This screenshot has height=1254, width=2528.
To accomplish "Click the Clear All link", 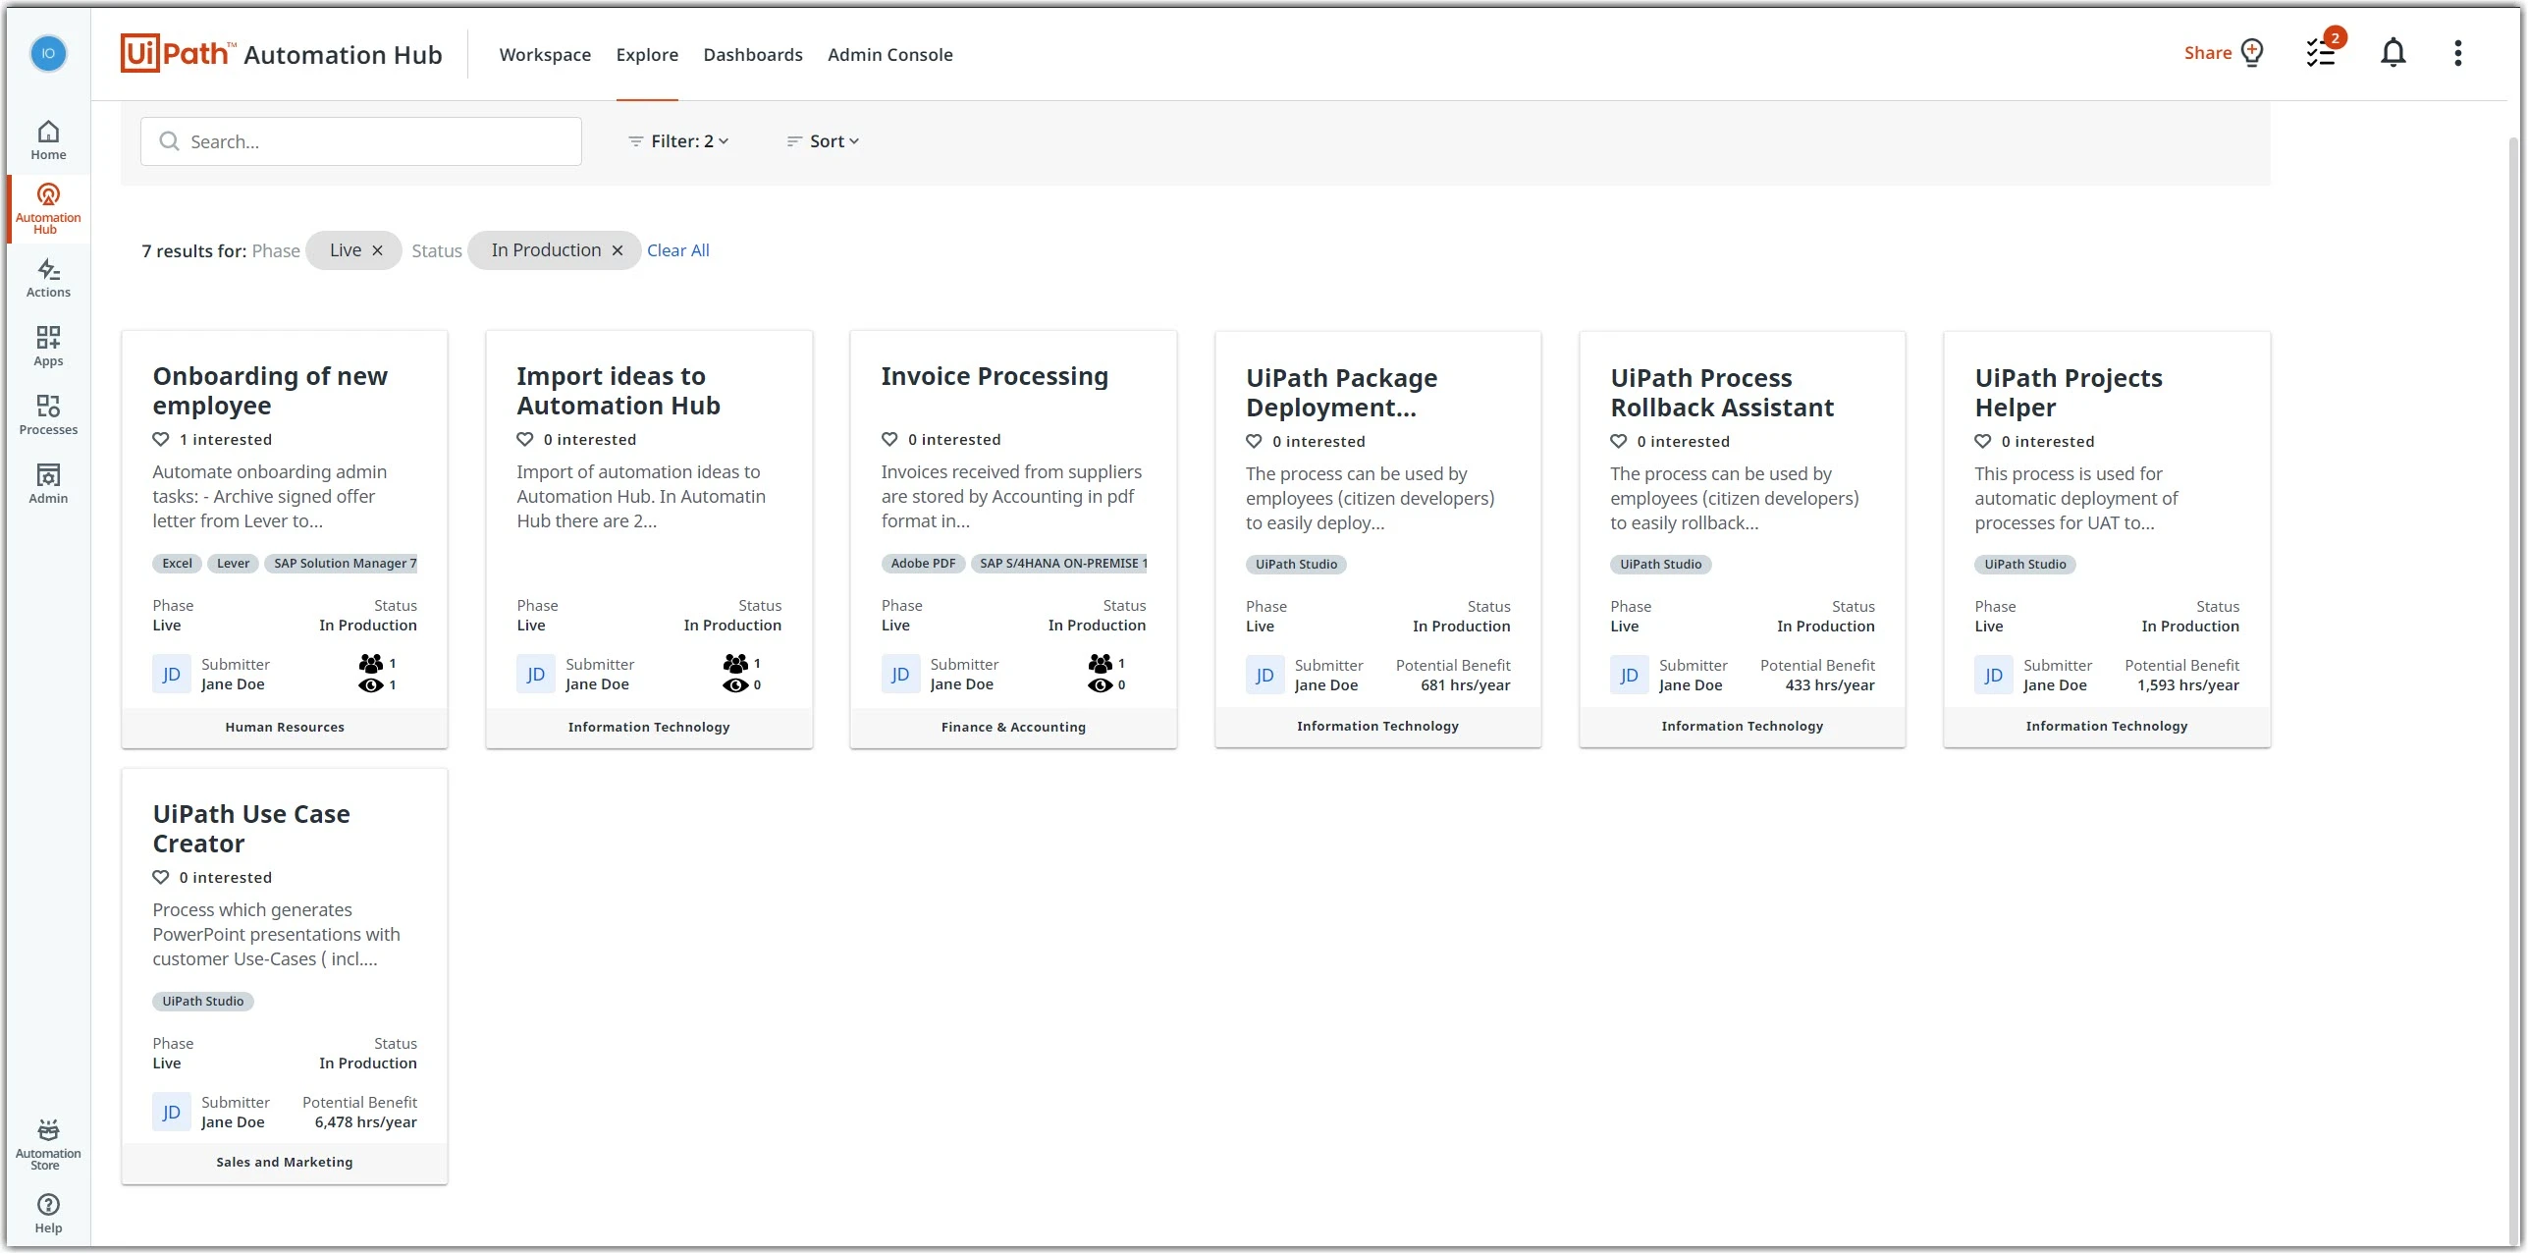I will pyautogui.click(x=677, y=250).
